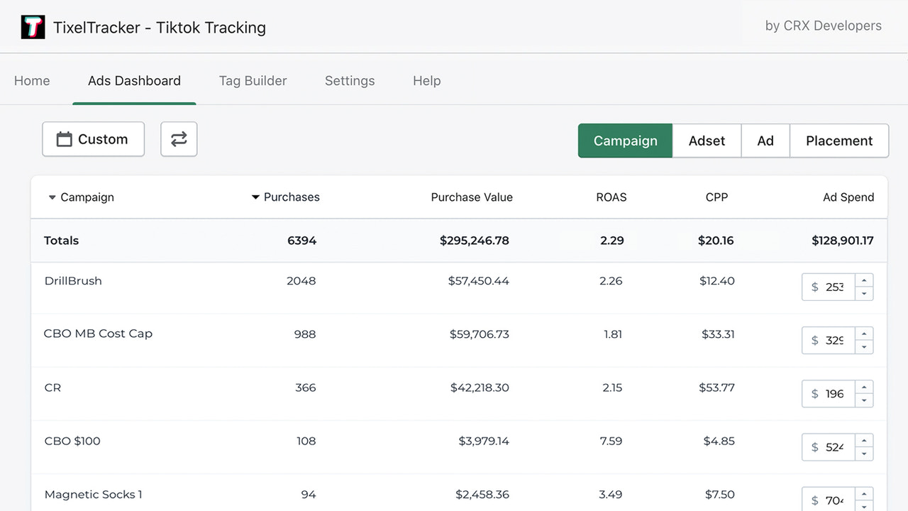Switch to the Adset breakdown view
Viewport: 908px width, 511px height.
tap(707, 141)
